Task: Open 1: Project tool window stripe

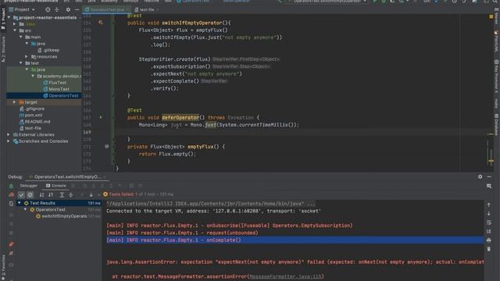Action: 3,19
